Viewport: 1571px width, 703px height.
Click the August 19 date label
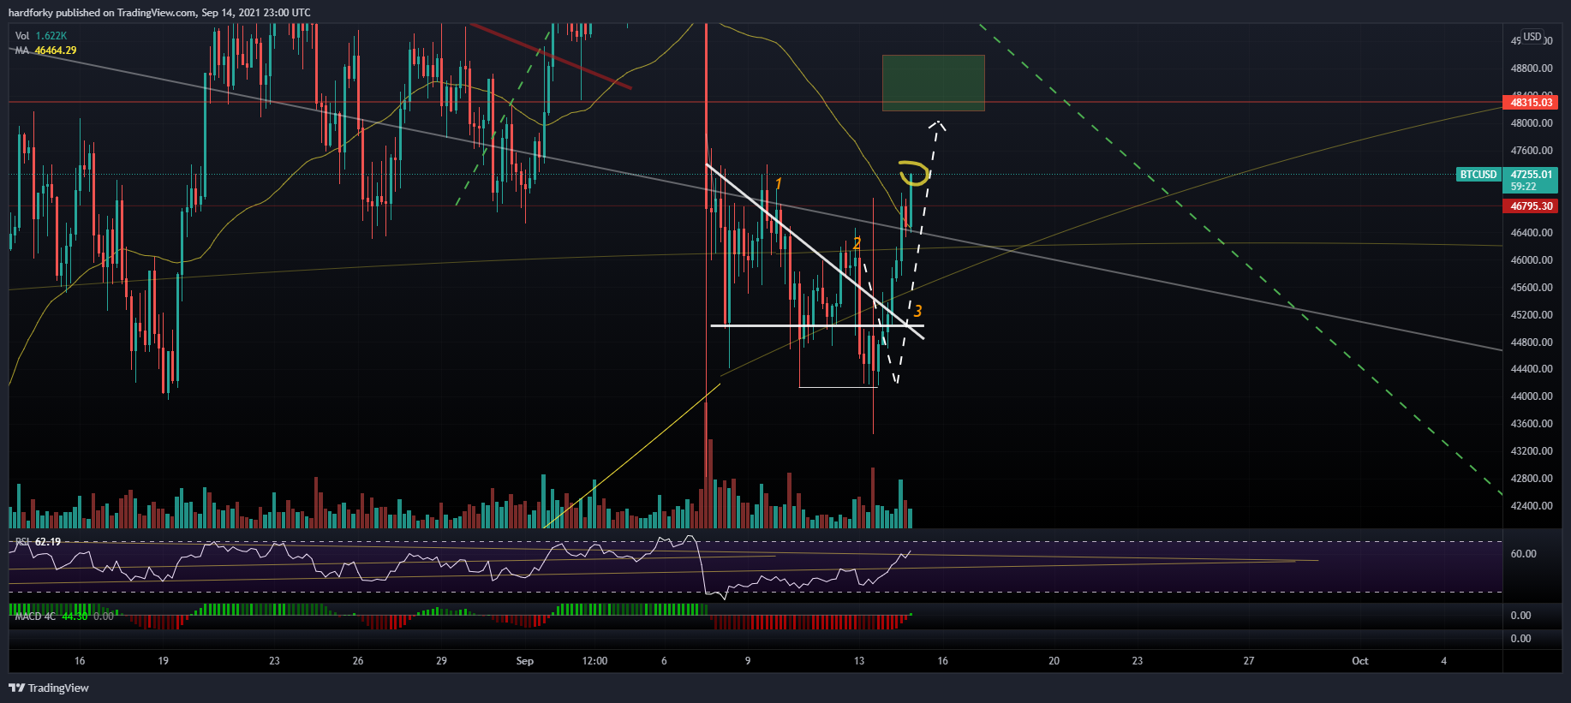coord(163,661)
